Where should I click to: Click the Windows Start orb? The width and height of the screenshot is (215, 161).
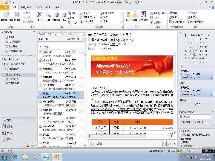[4, 157]
